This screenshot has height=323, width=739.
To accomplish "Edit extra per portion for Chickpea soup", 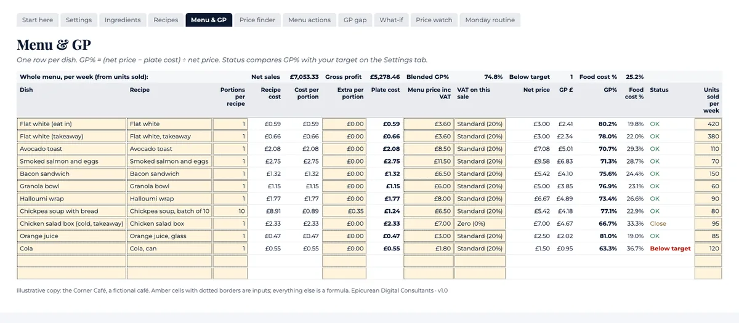I will [344, 211].
